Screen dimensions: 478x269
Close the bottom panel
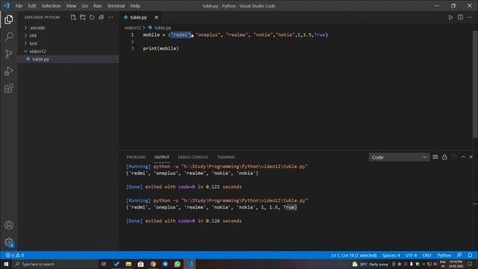(x=471, y=157)
